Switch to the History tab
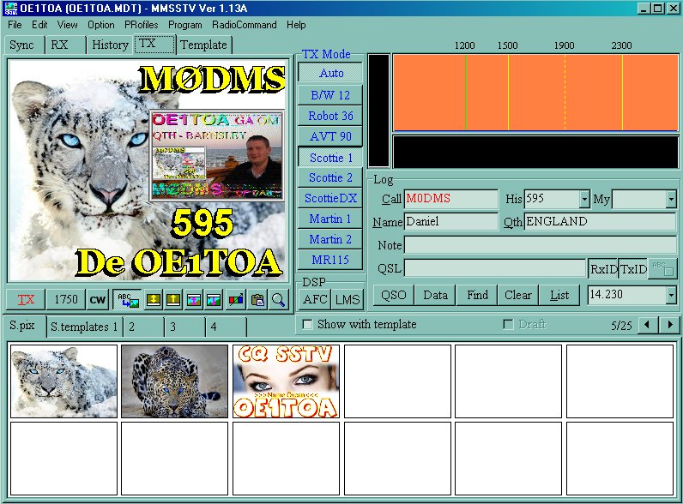The image size is (683, 504). (x=110, y=45)
